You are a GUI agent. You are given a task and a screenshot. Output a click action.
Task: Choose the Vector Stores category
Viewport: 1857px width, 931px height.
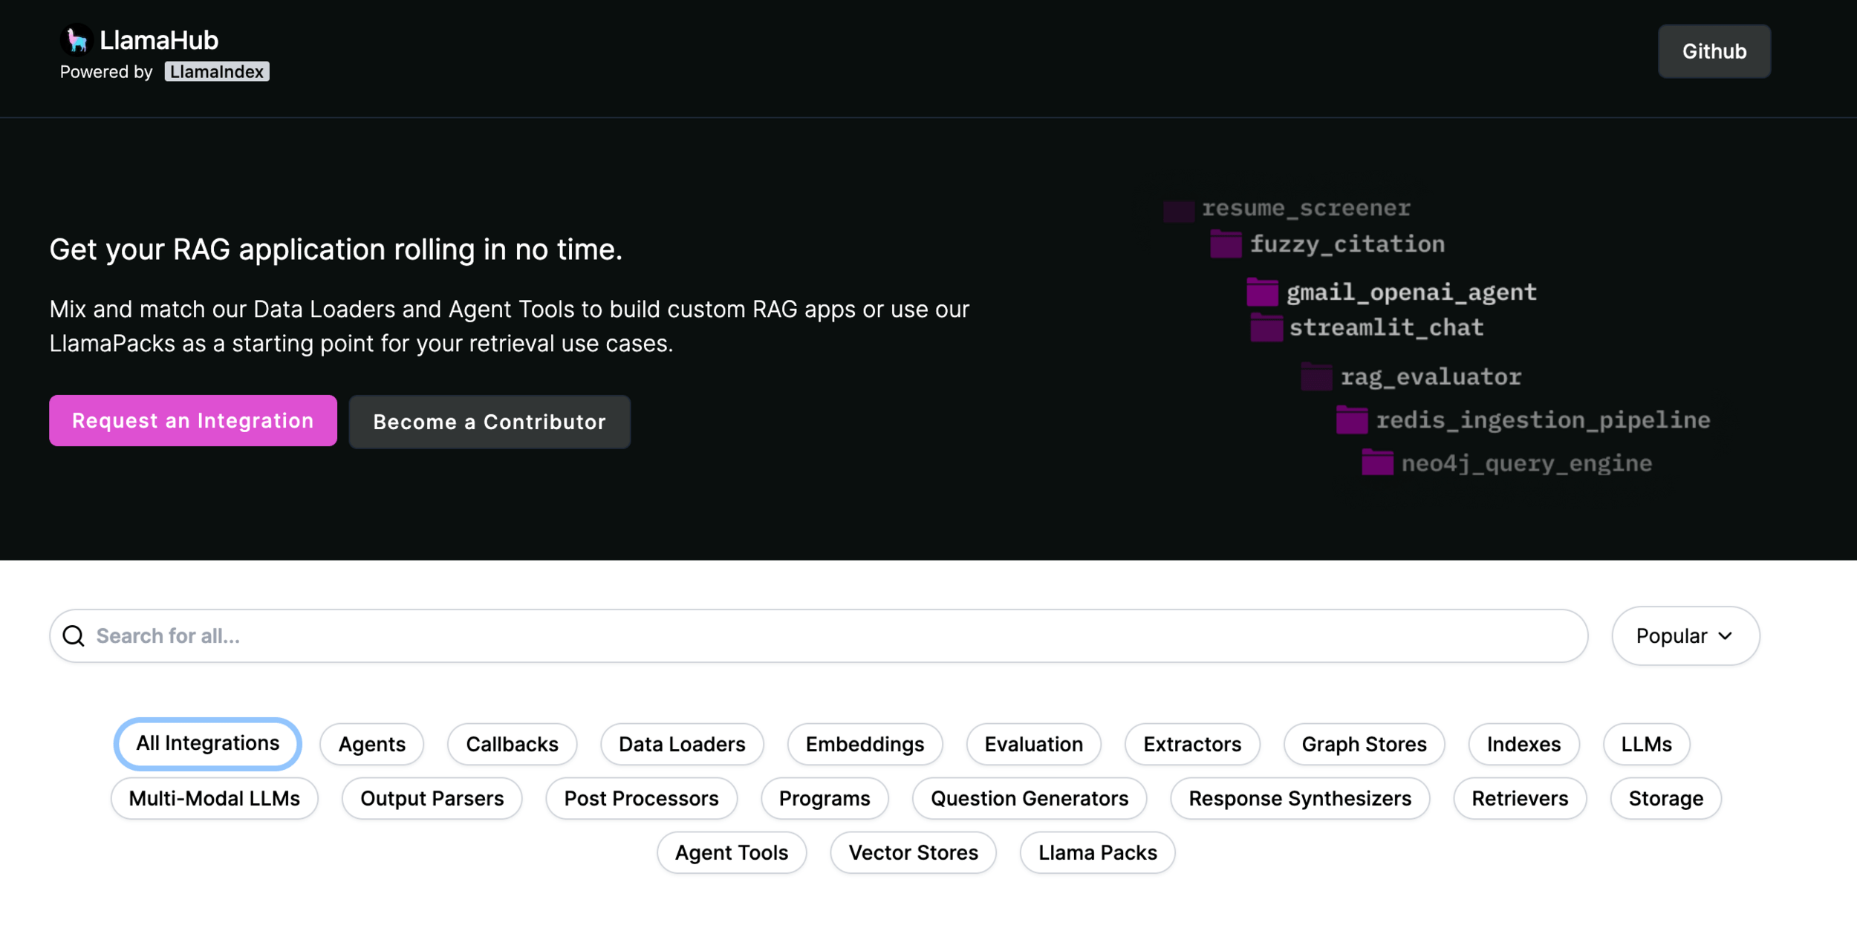[913, 852]
